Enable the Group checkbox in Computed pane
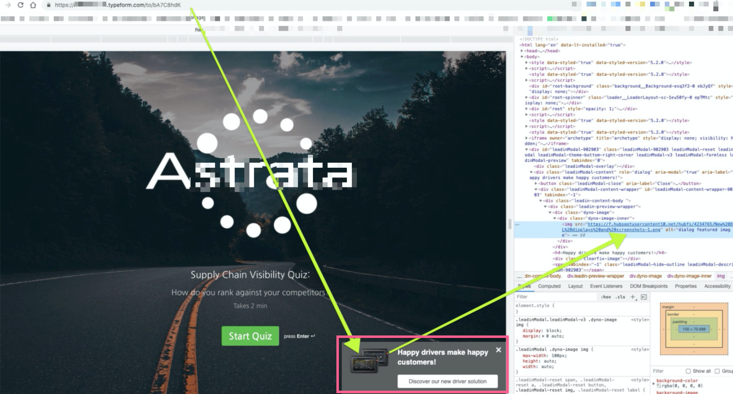The height and width of the screenshot is (394, 733). click(x=717, y=371)
